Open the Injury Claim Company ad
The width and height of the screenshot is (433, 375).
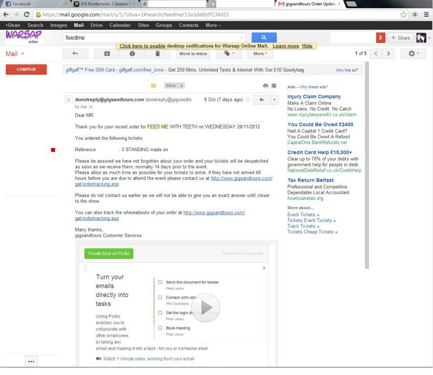(314, 96)
